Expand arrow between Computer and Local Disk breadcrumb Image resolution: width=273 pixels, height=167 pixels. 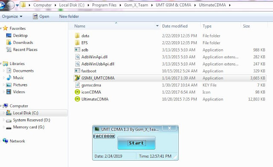point(55,5)
